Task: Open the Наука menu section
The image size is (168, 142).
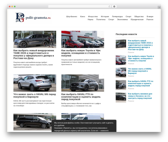Action: tap(90, 19)
